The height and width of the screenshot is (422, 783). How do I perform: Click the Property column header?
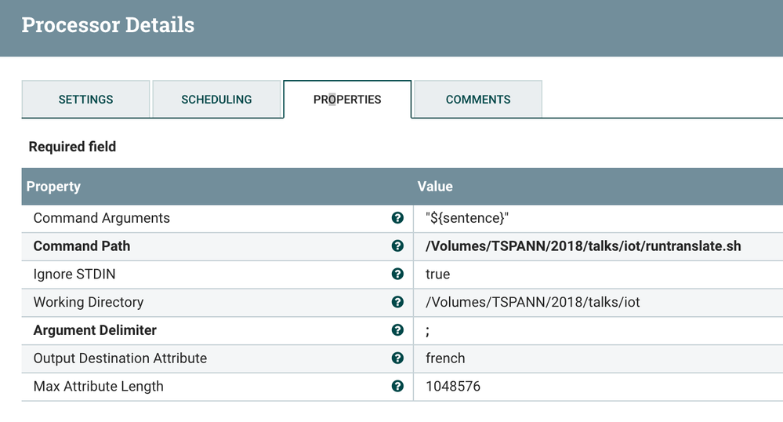tap(53, 187)
